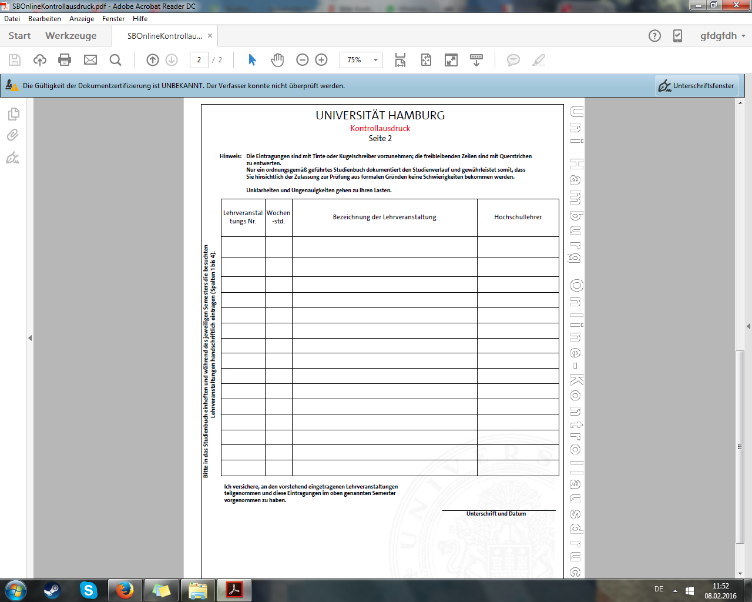Screen dimensions: 752x602
Task: Zoom in with plus button
Action: [321, 60]
